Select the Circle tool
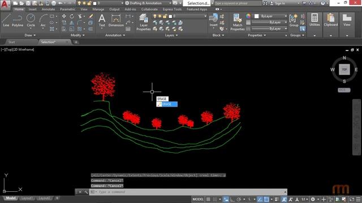This screenshot has height=203, width=362. (31, 20)
